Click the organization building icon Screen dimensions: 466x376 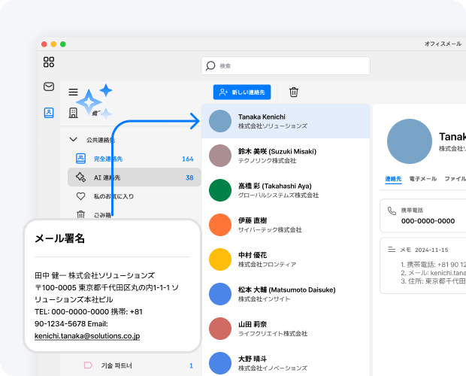pos(73,113)
